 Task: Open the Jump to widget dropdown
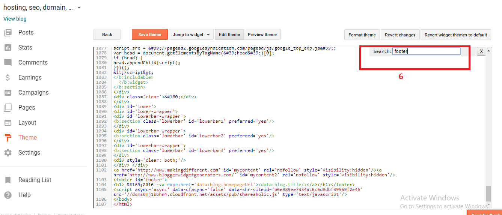(191, 35)
